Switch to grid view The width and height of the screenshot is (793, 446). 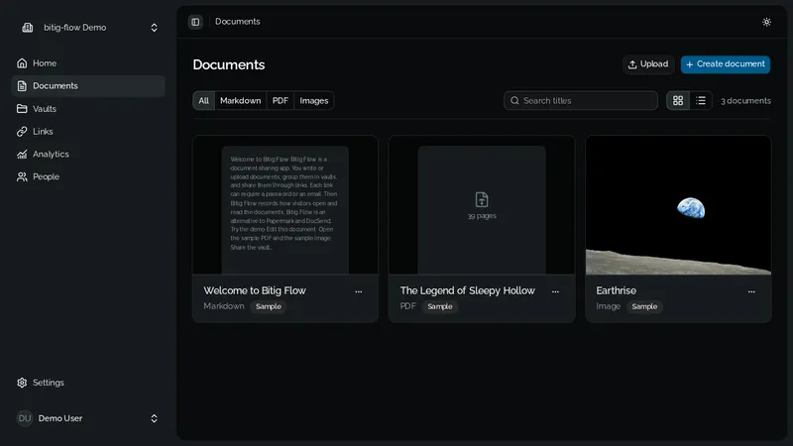pyautogui.click(x=678, y=101)
